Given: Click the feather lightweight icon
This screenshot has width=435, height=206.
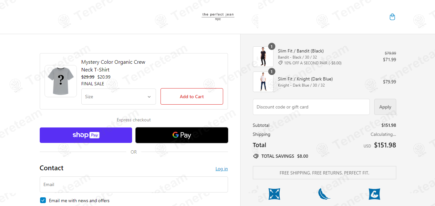Looking at the screenshot, I should click(x=324, y=194).
